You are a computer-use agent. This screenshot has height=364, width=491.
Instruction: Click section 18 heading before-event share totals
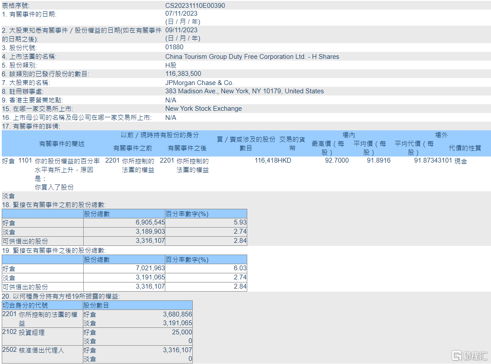click(x=54, y=205)
